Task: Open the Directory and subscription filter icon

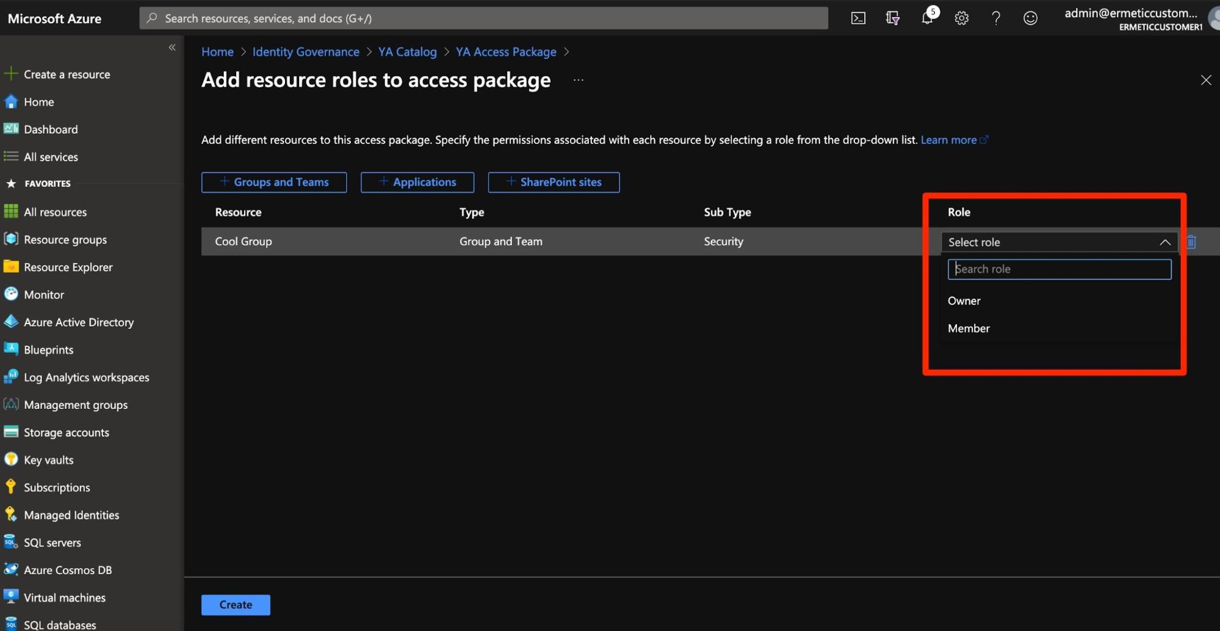Action: [892, 18]
